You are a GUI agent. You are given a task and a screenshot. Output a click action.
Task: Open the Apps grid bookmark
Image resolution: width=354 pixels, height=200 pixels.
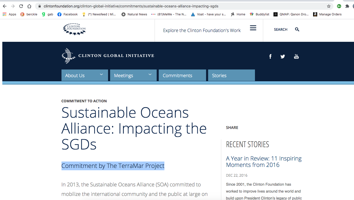10,14
